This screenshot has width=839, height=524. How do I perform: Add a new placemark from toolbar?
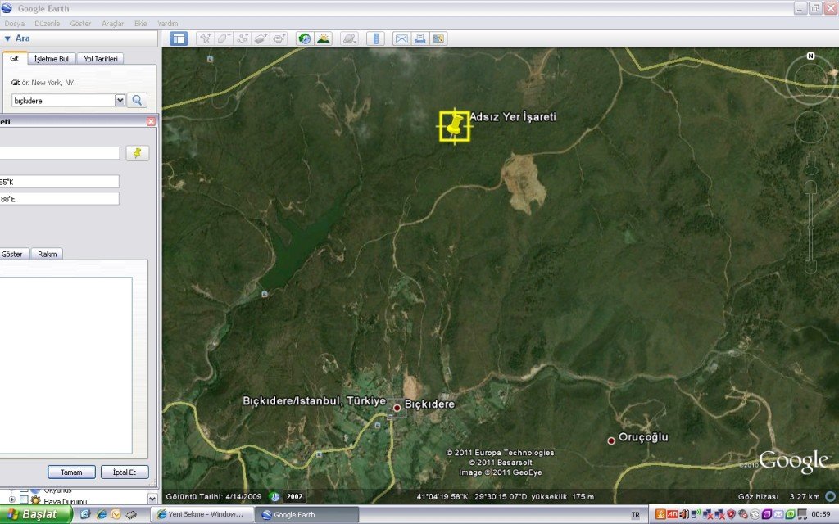[205, 38]
